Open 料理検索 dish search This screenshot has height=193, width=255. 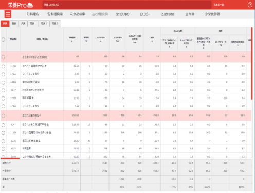[x=55, y=14]
